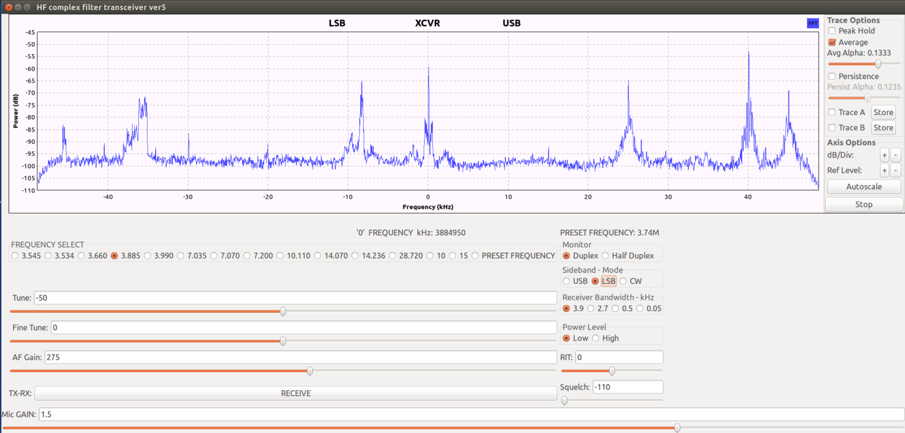
Task: Turn on Persistence
Action: click(x=832, y=76)
